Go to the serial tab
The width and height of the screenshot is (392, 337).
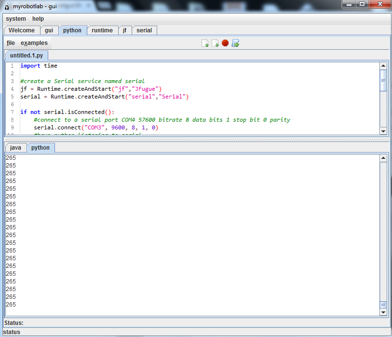pyautogui.click(x=144, y=30)
